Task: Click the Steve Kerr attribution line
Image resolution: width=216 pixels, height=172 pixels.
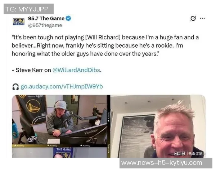Action: coord(57,70)
